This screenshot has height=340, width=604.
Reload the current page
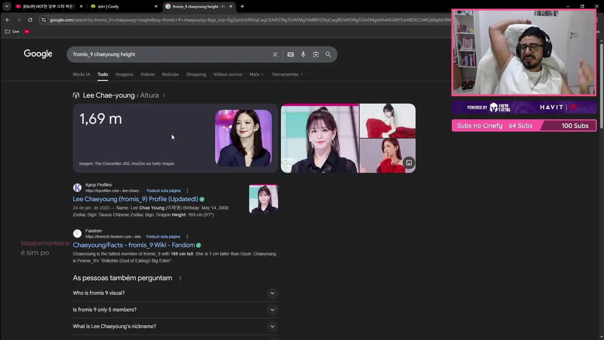[x=30, y=20]
